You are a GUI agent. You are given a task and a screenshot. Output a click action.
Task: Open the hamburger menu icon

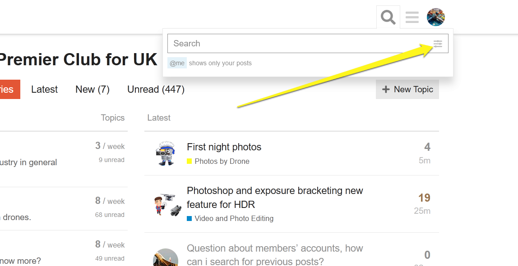tap(412, 18)
